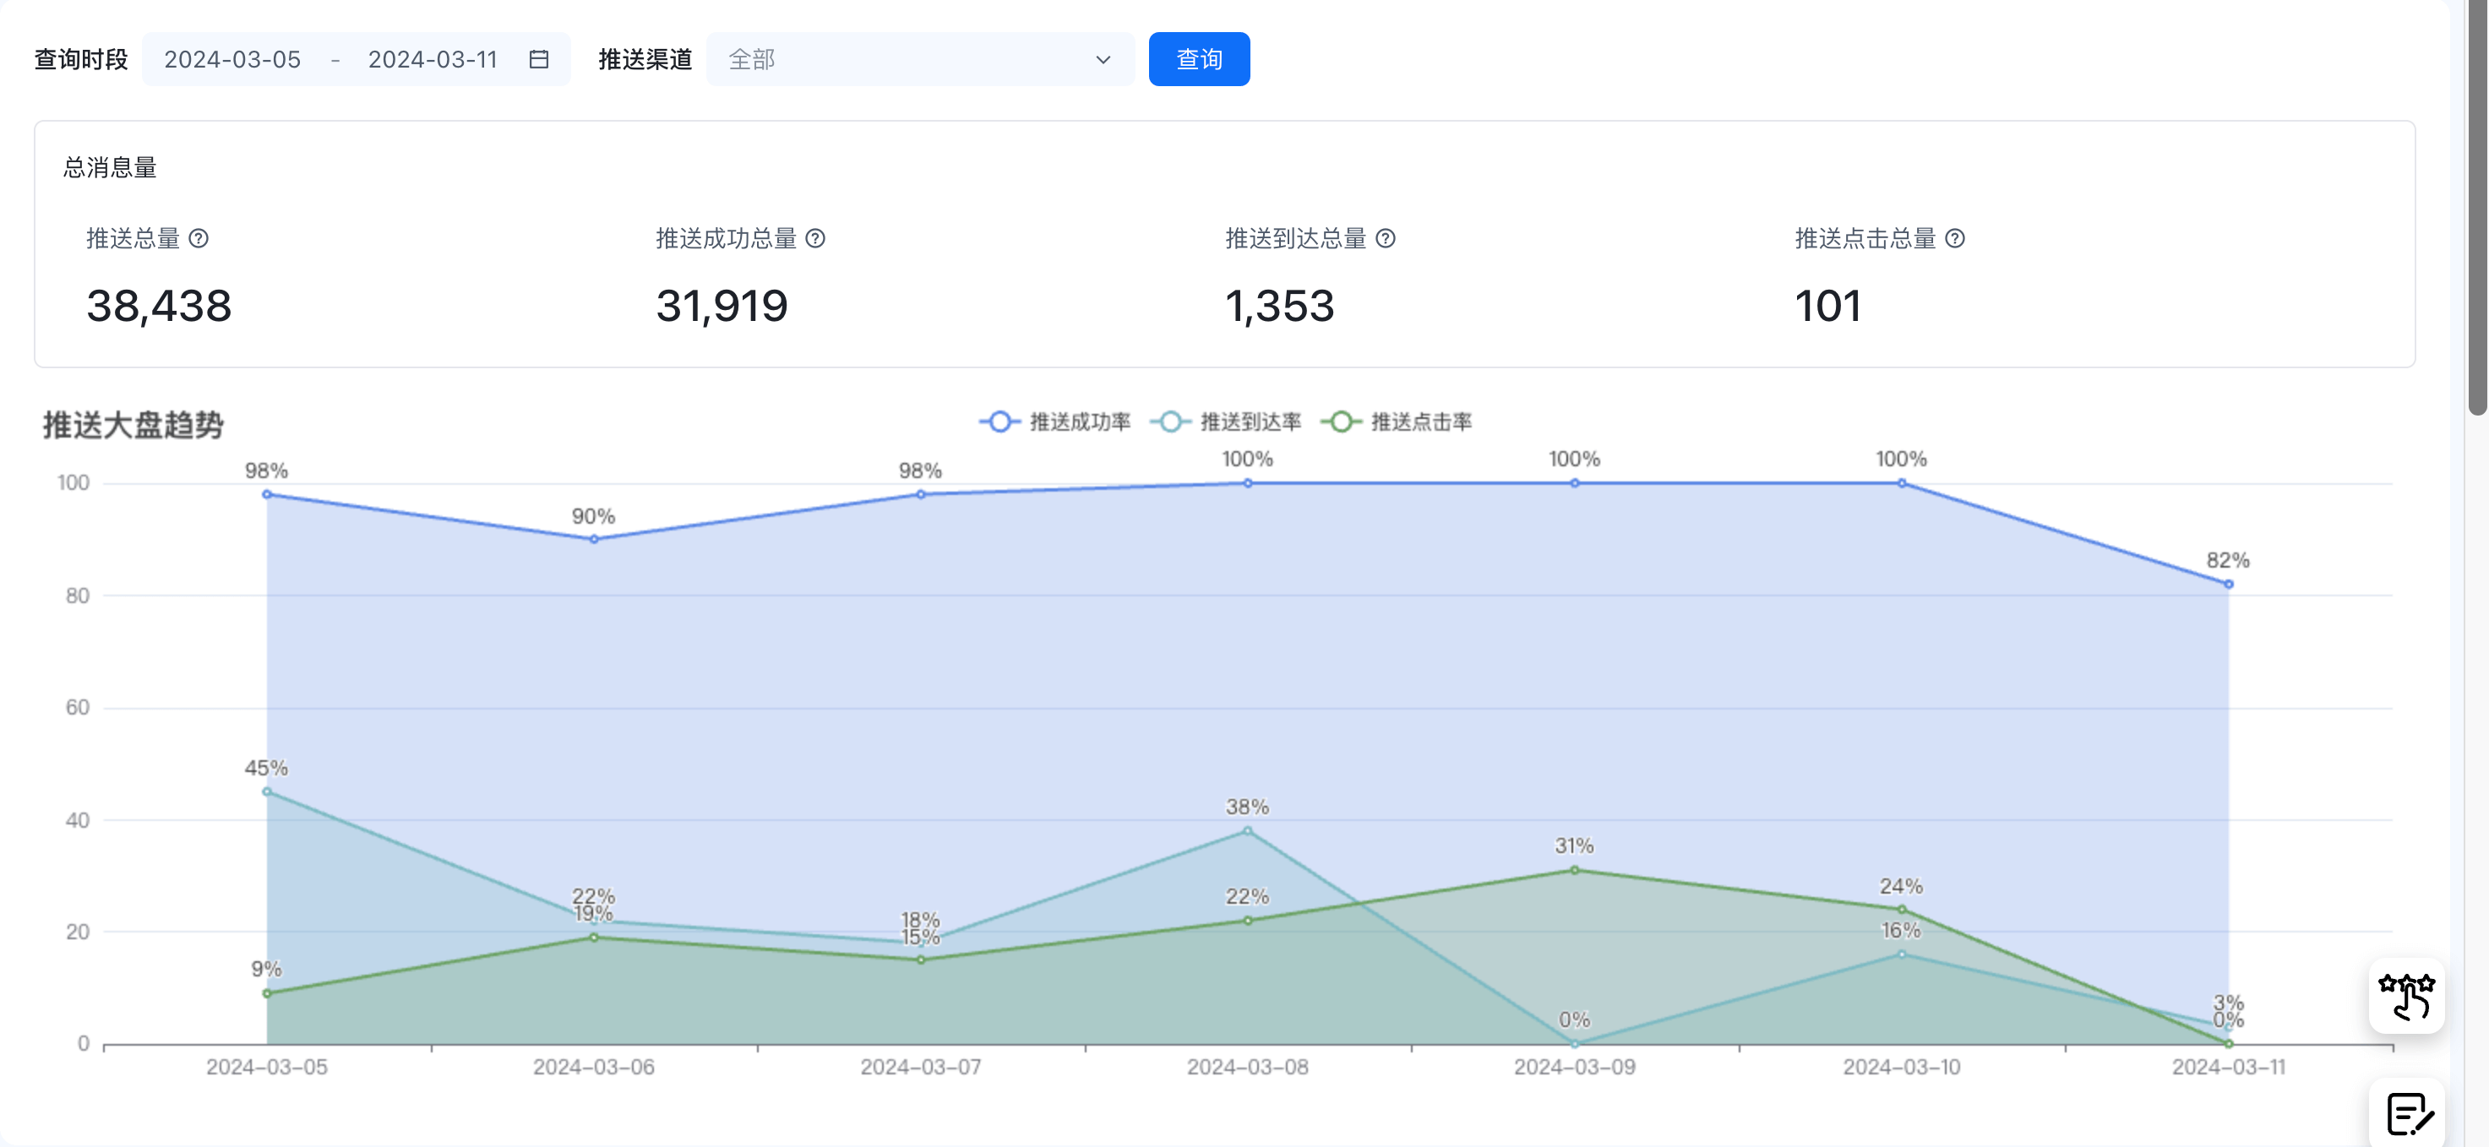This screenshot has height=1147, width=2489.
Task: Click the 查询 button
Action: pos(1198,60)
